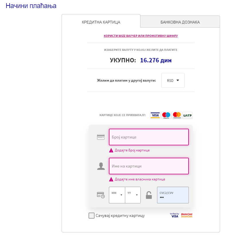Expand the YY expiry year dropdown
The image size is (247, 239).
(x=133, y=195)
